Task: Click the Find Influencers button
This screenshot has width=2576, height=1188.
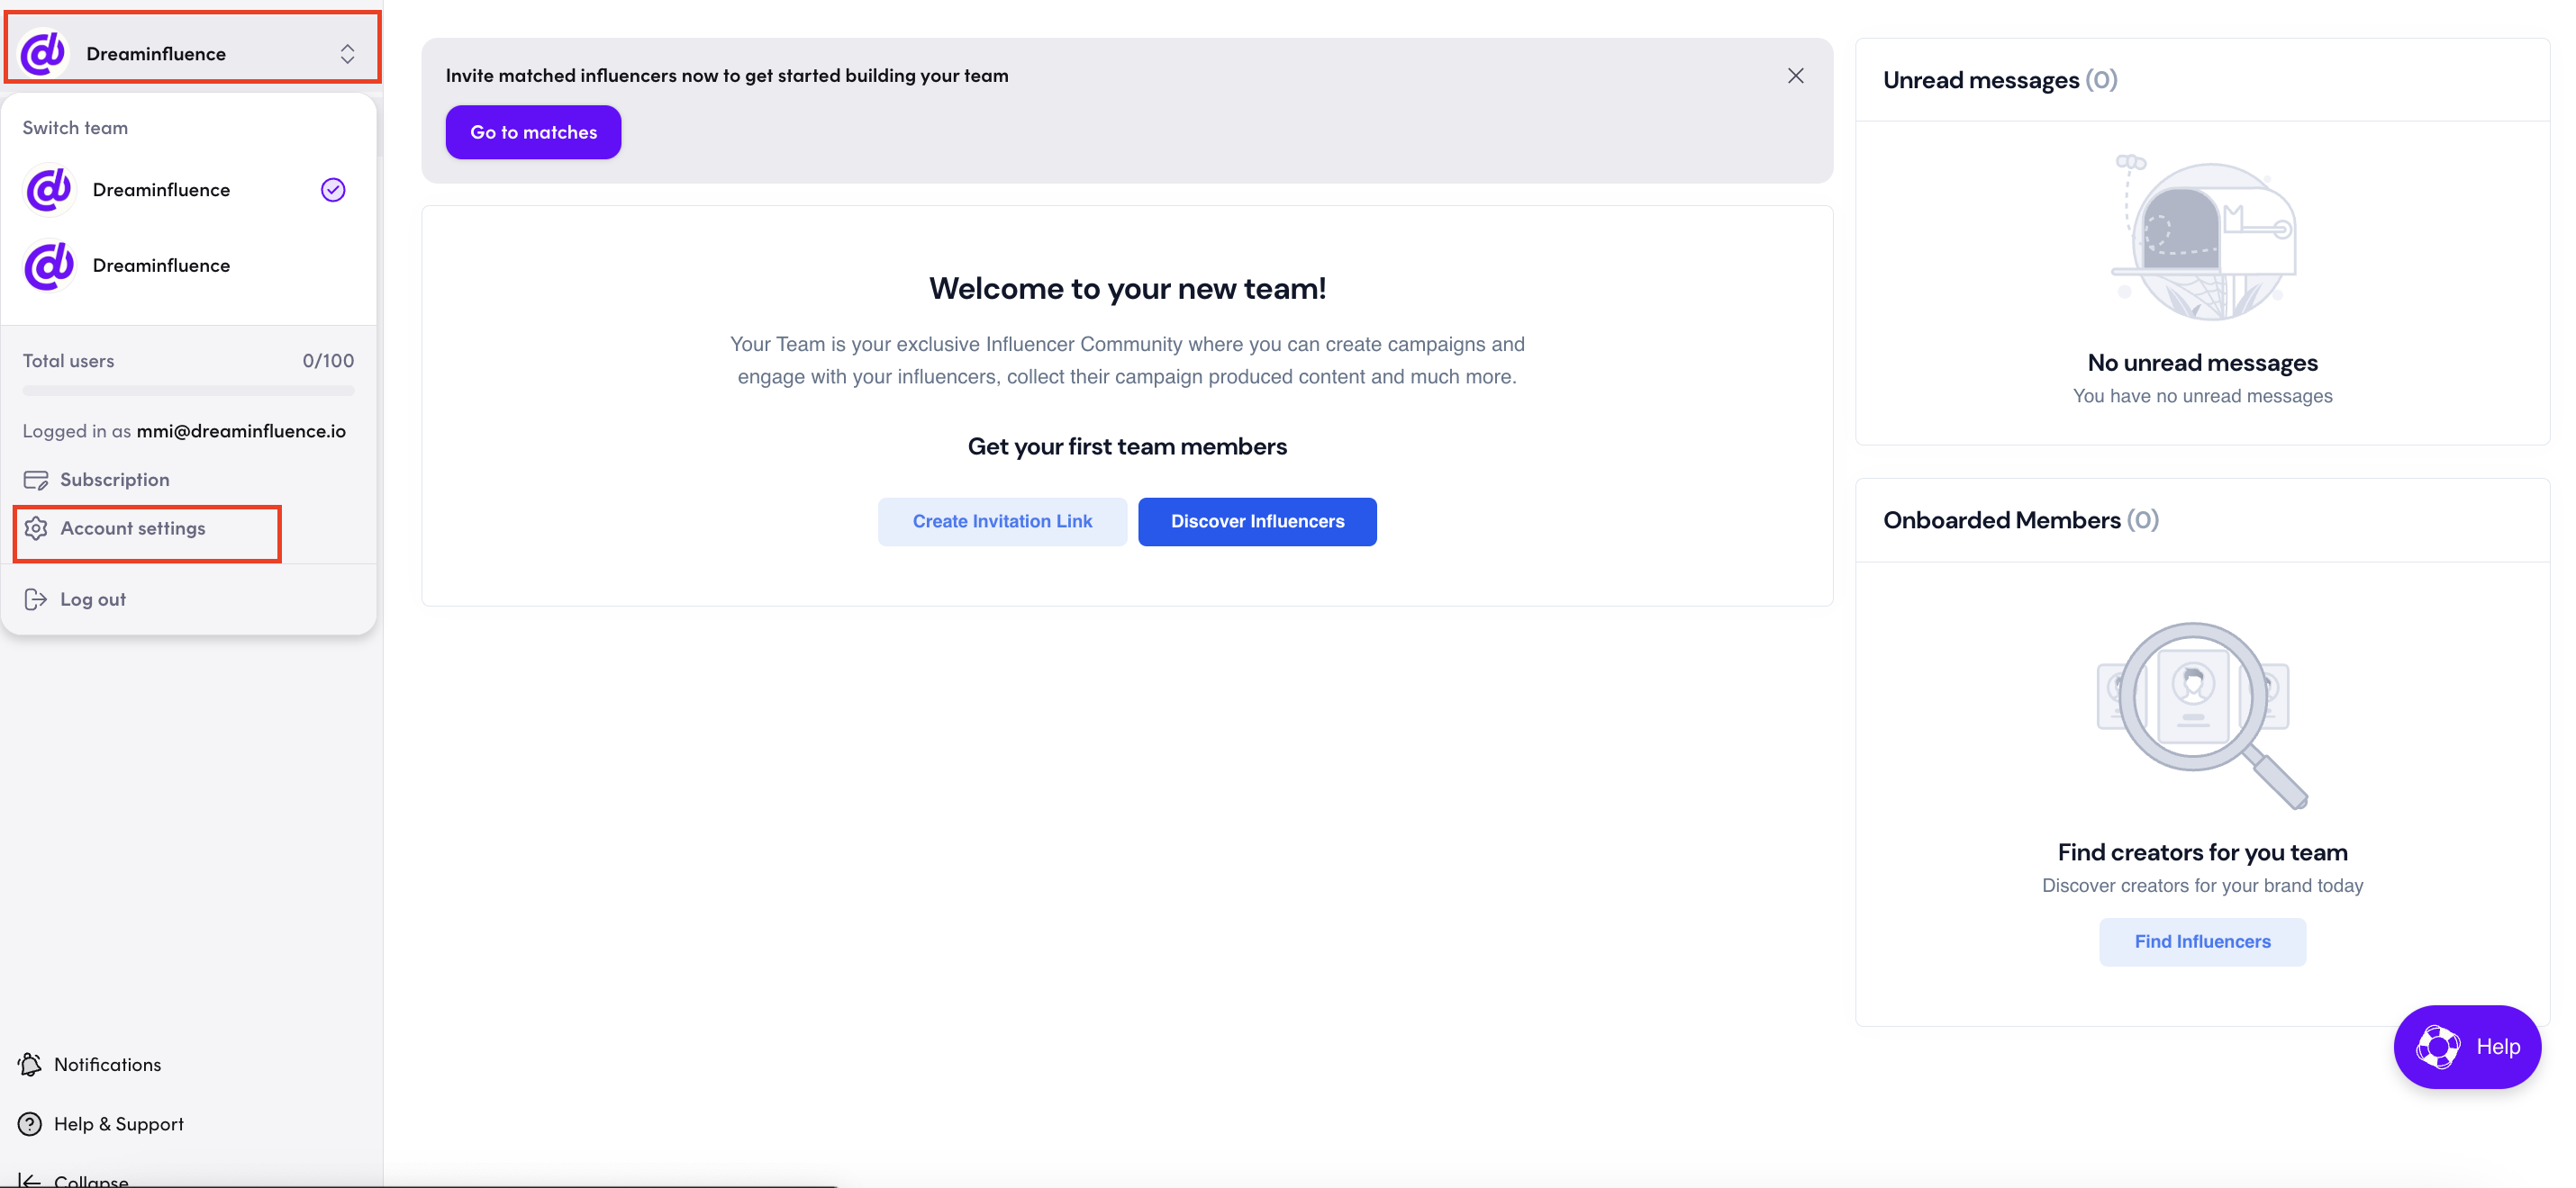Action: tap(2202, 941)
